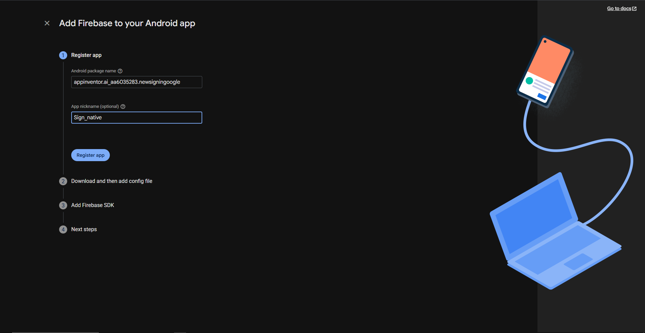Click the step 2 number circle

pyautogui.click(x=63, y=181)
